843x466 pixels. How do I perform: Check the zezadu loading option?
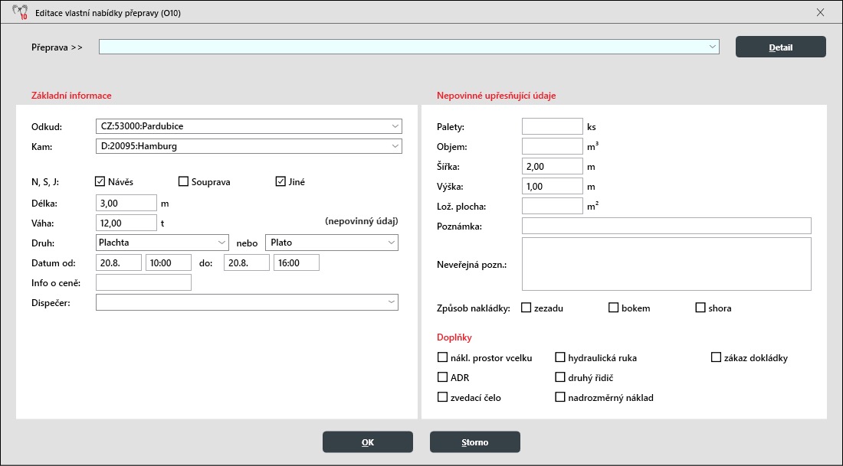pyautogui.click(x=526, y=308)
